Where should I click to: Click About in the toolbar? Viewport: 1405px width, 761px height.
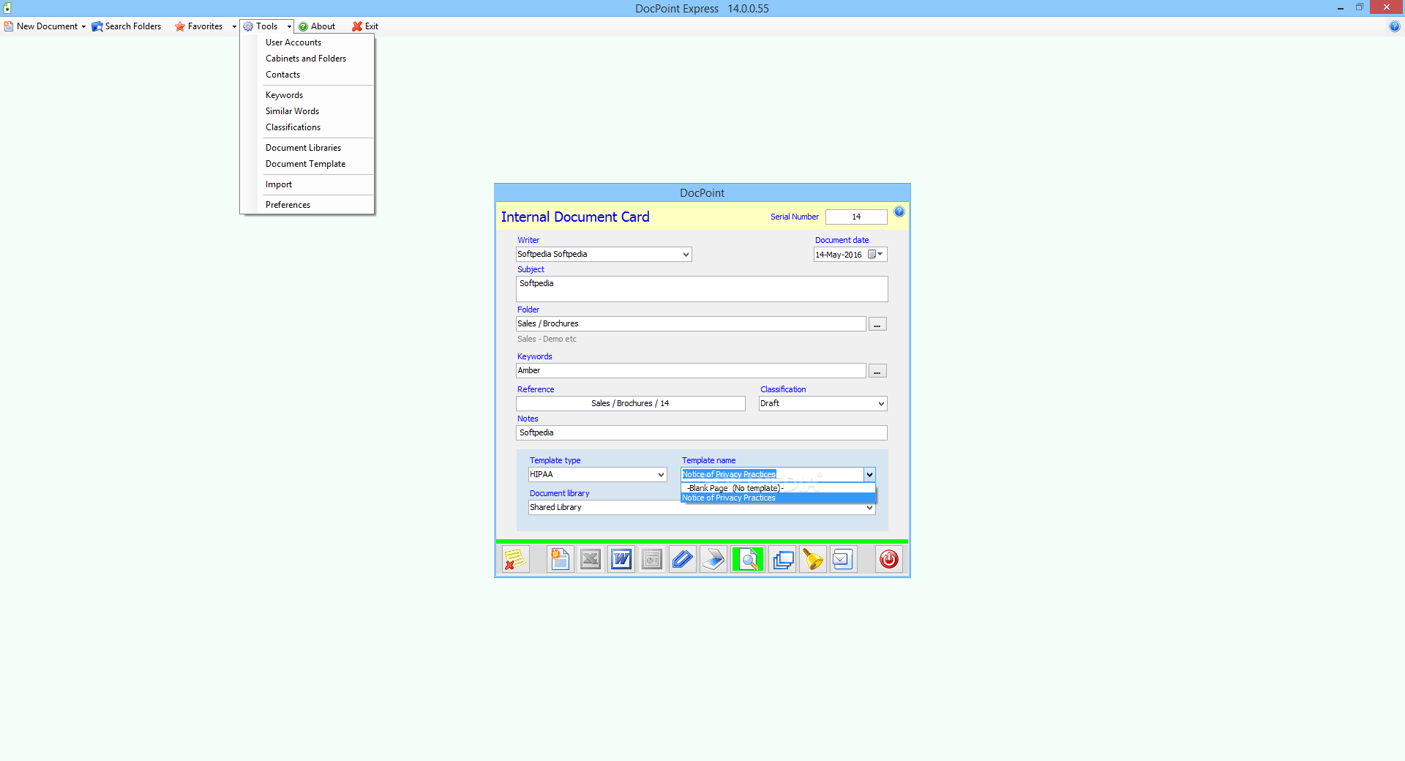pyautogui.click(x=317, y=26)
